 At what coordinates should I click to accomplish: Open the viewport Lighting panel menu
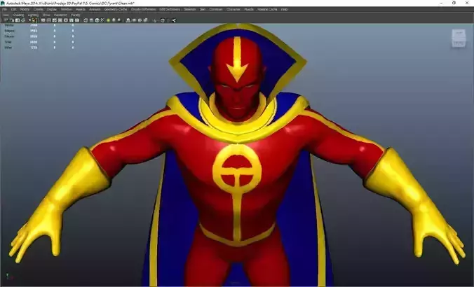(x=33, y=15)
